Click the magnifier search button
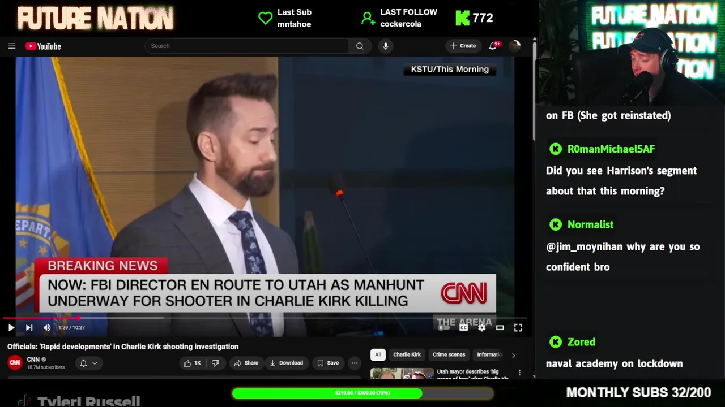The height and width of the screenshot is (407, 725). [360, 46]
